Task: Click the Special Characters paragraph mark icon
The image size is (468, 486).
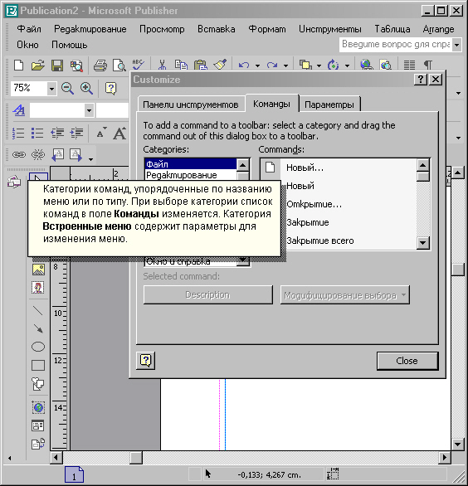Action: (428, 65)
